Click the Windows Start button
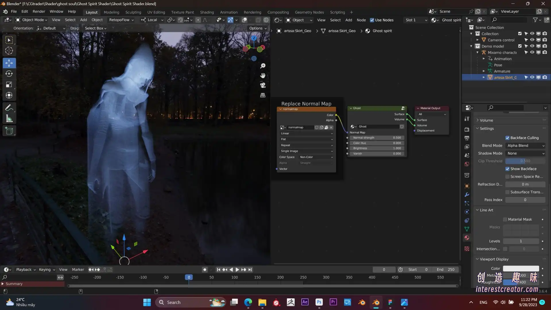The image size is (551, 310). (147, 302)
